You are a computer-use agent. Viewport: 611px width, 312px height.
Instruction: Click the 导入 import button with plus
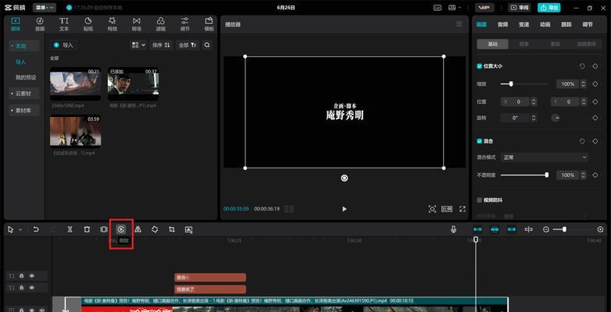tap(63, 45)
